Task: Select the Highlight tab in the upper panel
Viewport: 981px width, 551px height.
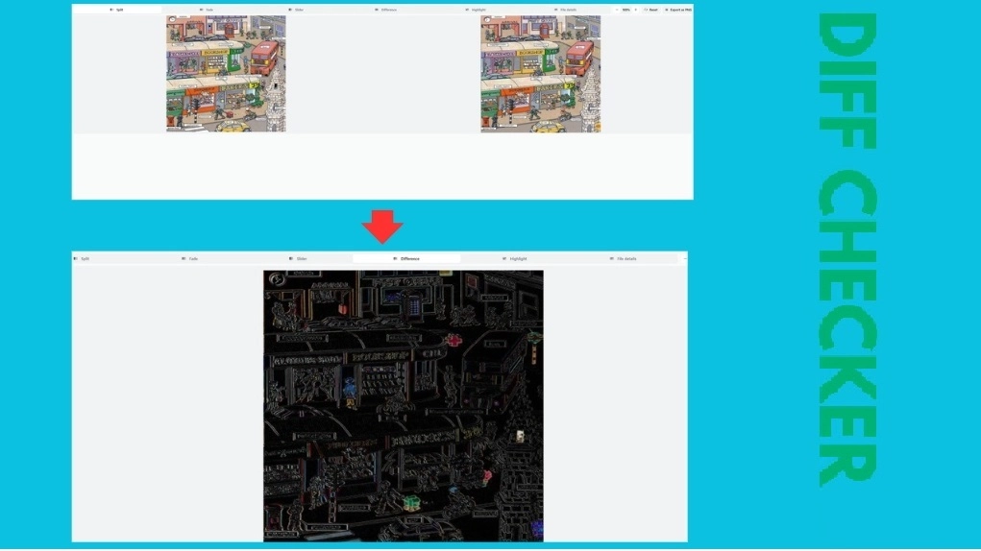Action: (x=475, y=10)
